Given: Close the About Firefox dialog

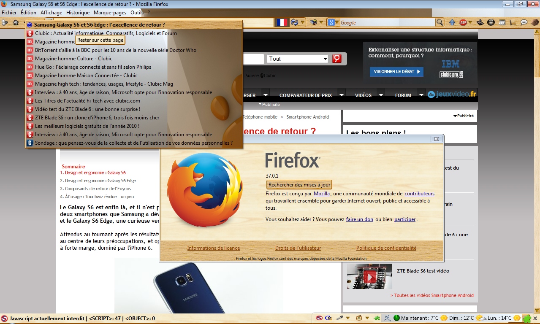Looking at the screenshot, I should coord(437,139).
